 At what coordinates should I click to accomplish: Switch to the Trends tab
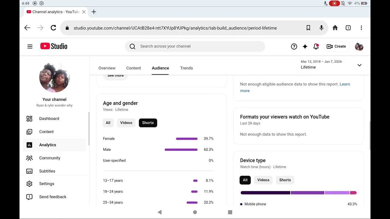(x=186, y=68)
